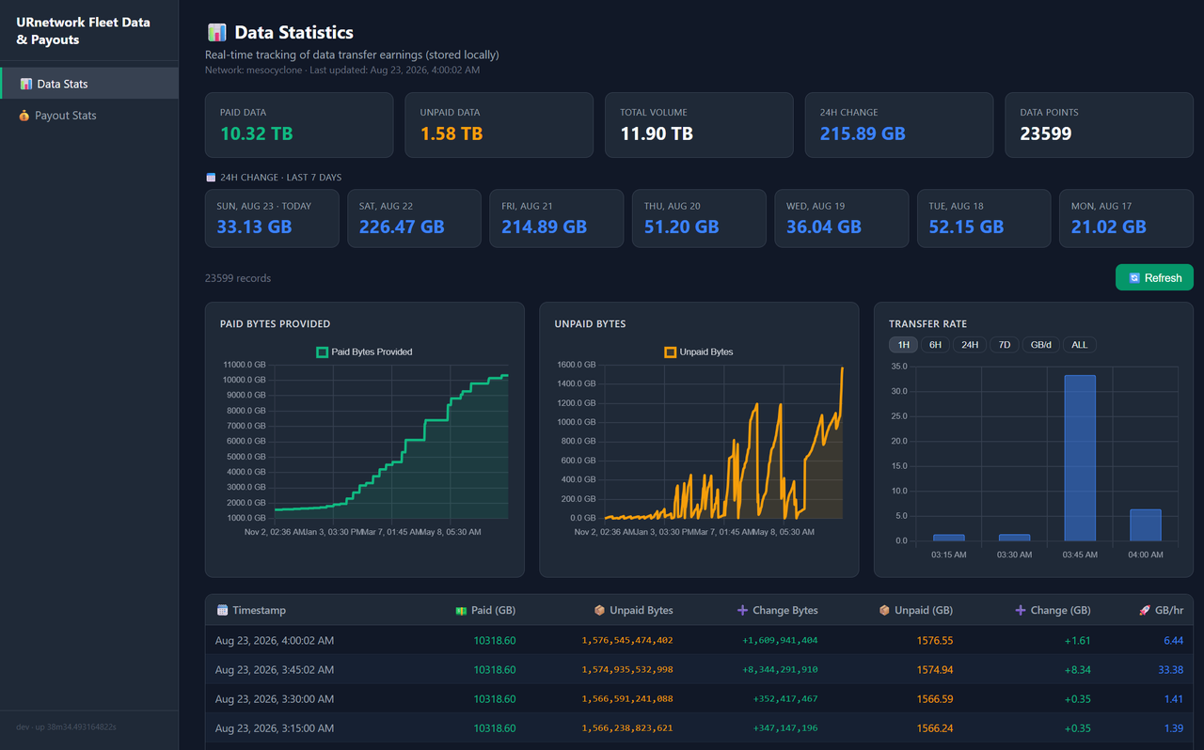Click the 03:45 AM bar in the Transfer Rate chart
This screenshot has height=750, width=1204.
point(1080,458)
